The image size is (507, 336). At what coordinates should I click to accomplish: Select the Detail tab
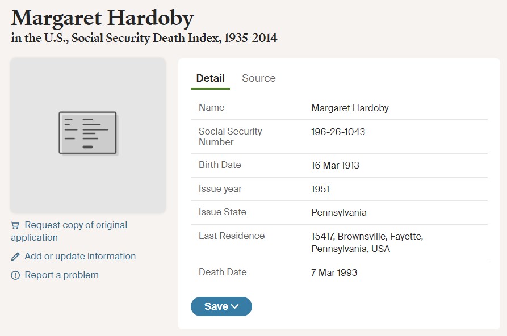coord(210,78)
